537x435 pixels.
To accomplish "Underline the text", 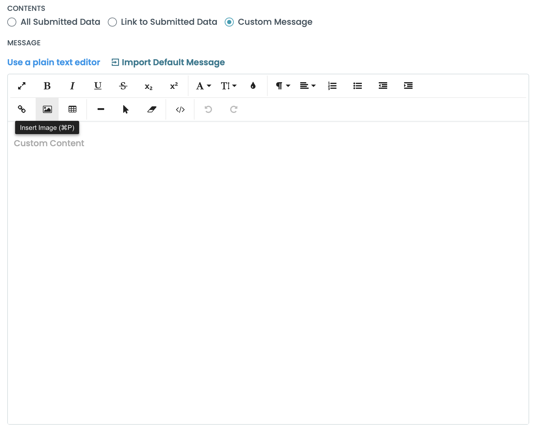I will click(98, 86).
